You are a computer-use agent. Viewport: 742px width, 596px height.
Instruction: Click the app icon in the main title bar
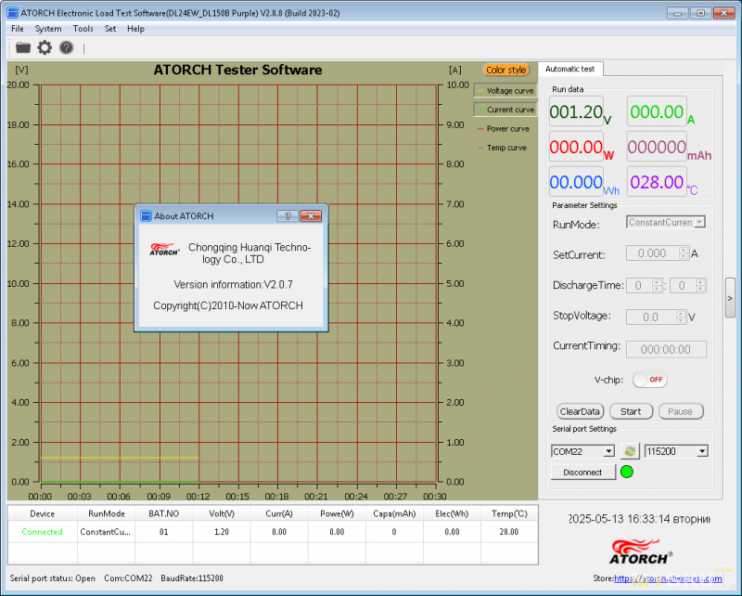tap(12, 13)
